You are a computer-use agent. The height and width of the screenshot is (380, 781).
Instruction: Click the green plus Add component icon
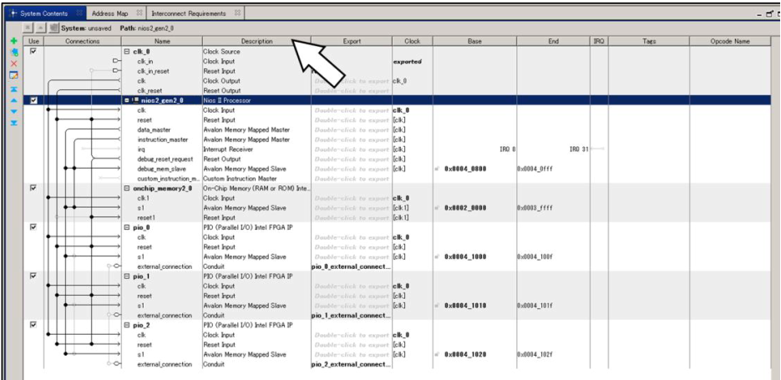coord(13,41)
